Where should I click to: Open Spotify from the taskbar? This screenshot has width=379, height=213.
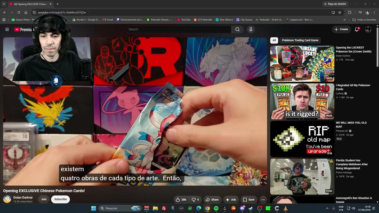pos(216,208)
